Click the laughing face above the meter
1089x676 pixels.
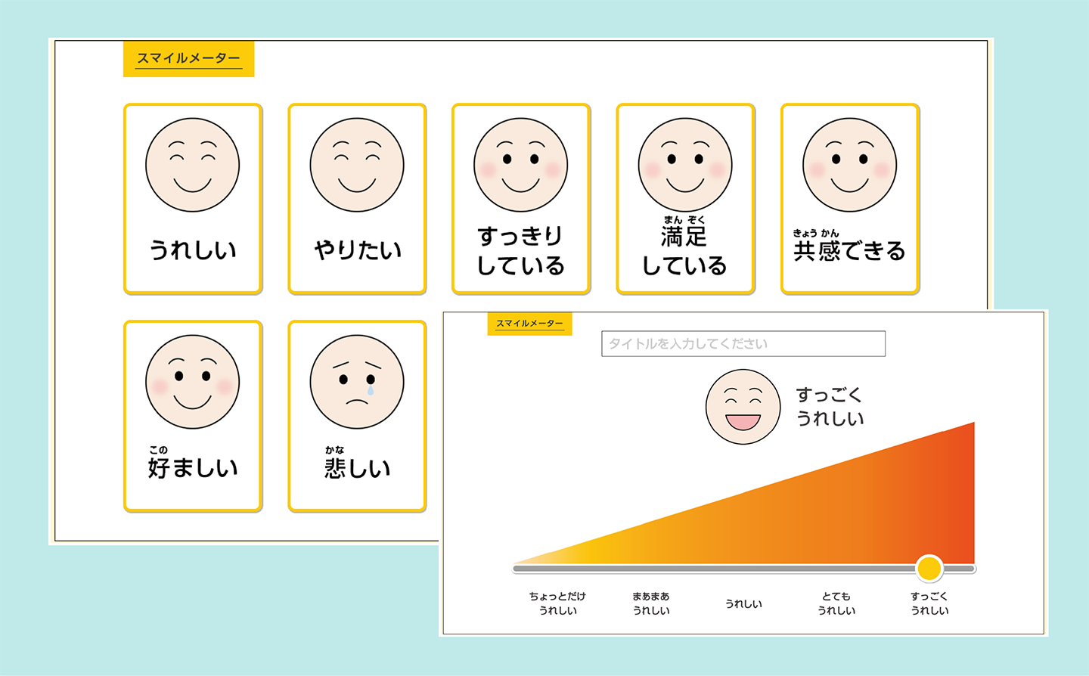point(742,406)
